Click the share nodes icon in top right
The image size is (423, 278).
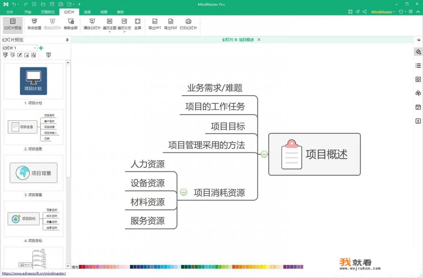coord(365,12)
